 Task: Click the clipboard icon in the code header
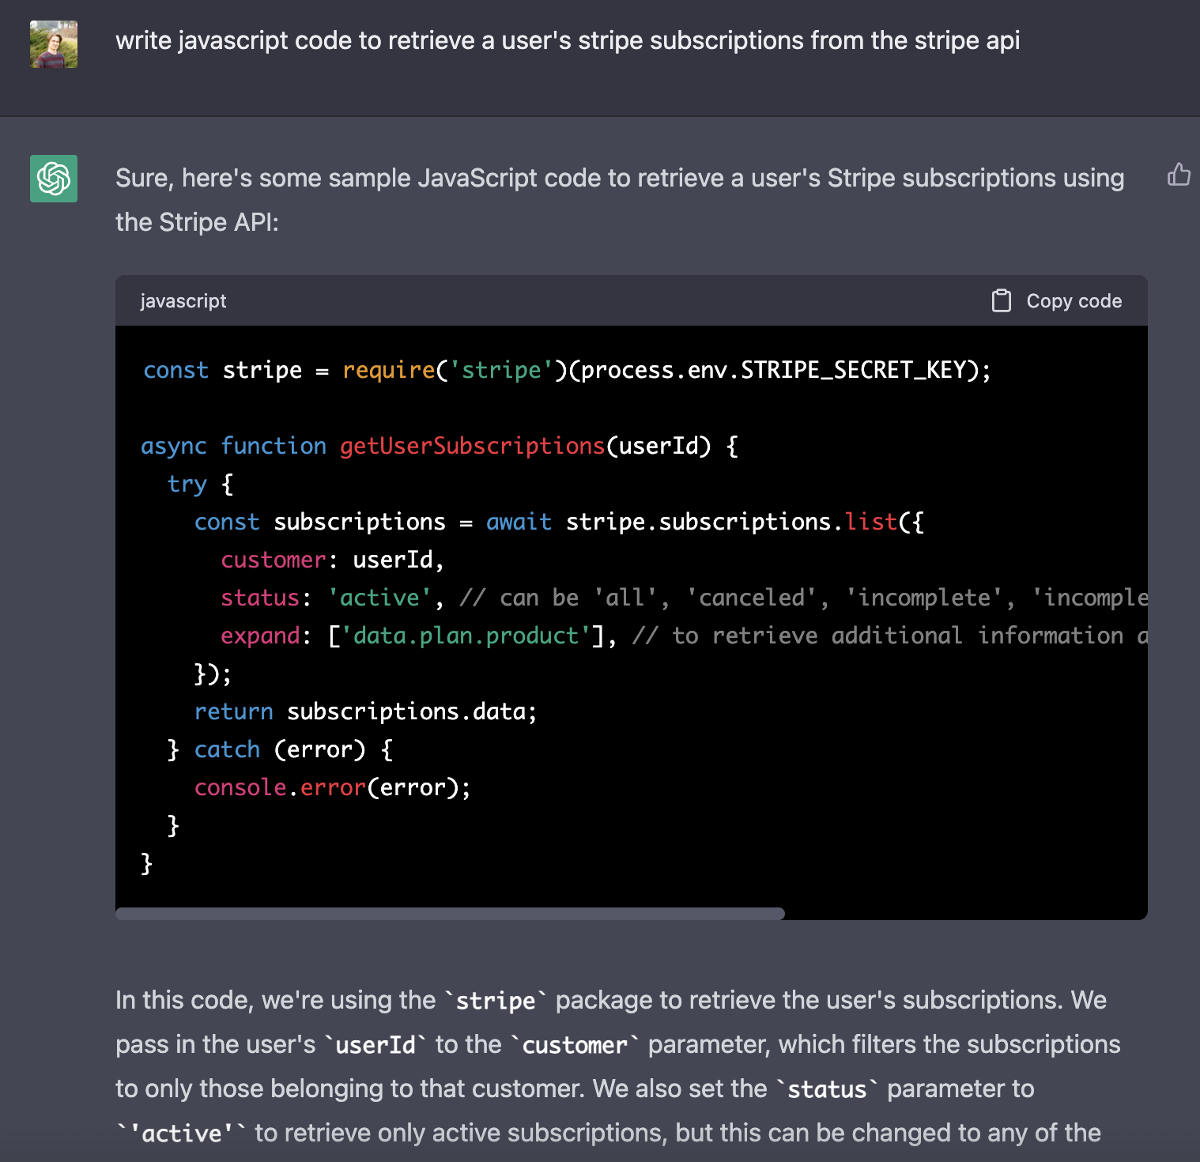[1002, 301]
